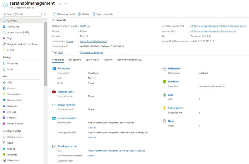249x164 pixels.
Task: Click the Visual Studio Professional subscription link
Action: pos(93,41)
